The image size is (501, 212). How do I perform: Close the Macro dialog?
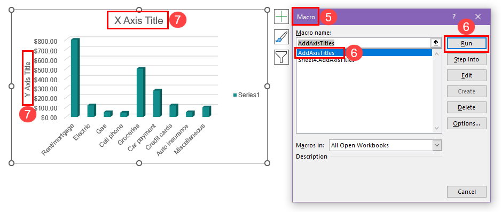(477, 17)
